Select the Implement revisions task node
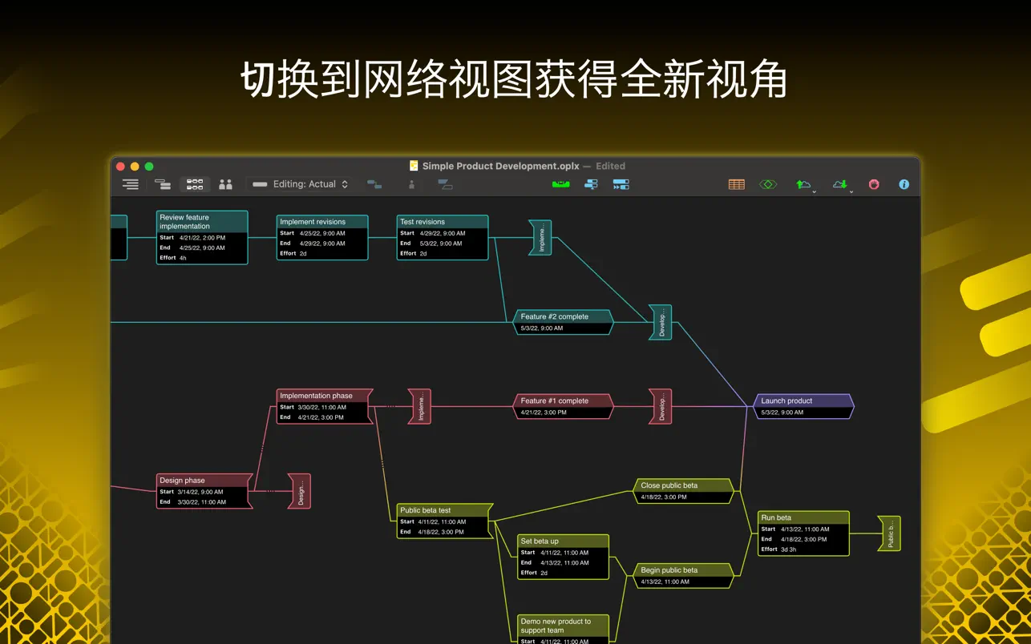The height and width of the screenshot is (644, 1031). pos(322,237)
